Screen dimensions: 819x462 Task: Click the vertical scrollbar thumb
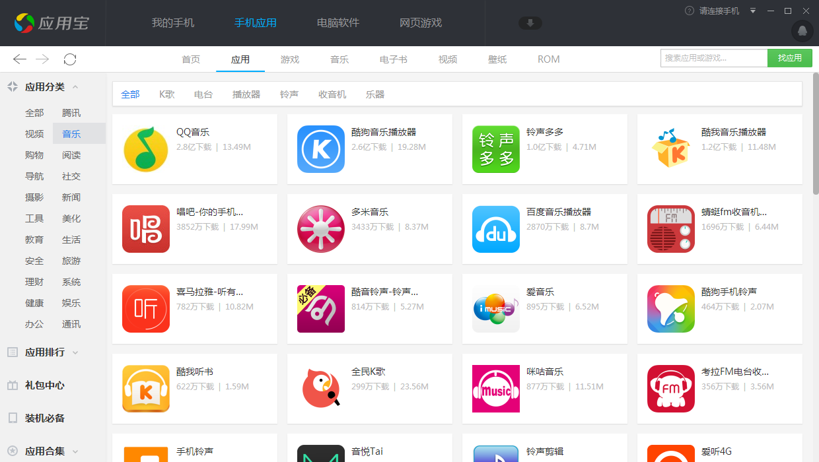pos(816,134)
